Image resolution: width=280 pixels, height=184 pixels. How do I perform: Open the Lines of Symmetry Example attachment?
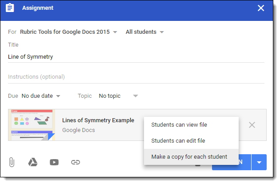(x=98, y=120)
